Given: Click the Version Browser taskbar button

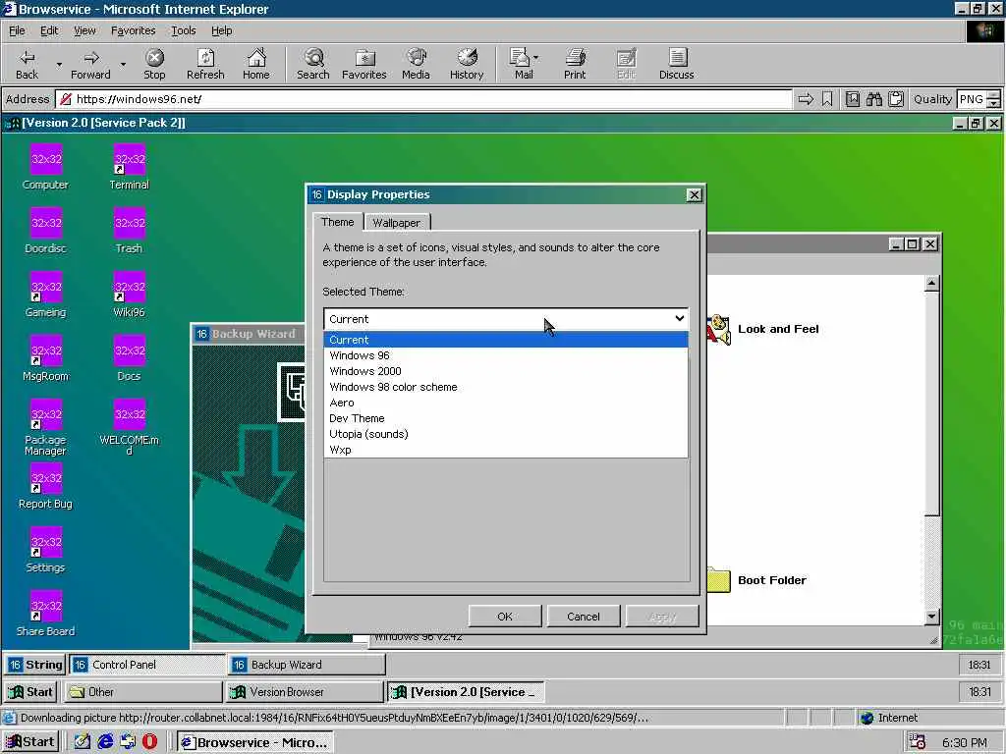Looking at the screenshot, I should [x=305, y=692].
